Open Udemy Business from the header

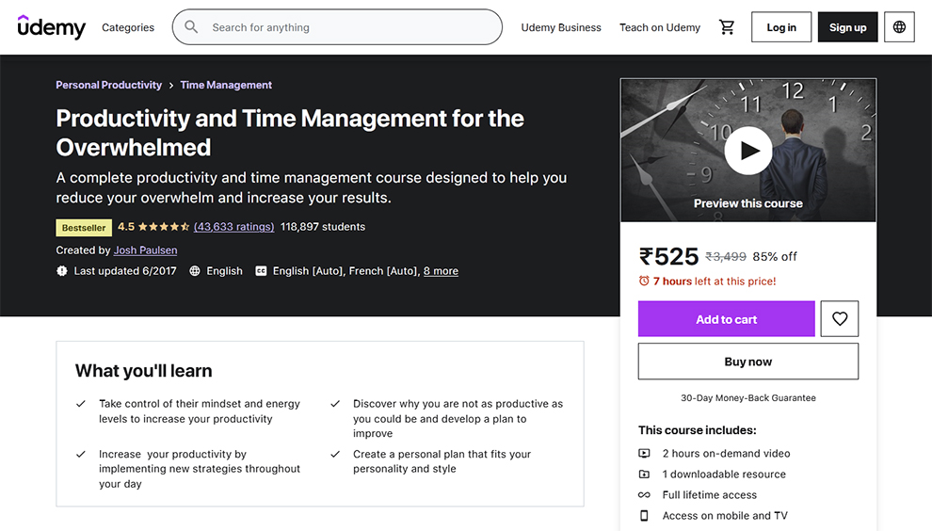561,27
